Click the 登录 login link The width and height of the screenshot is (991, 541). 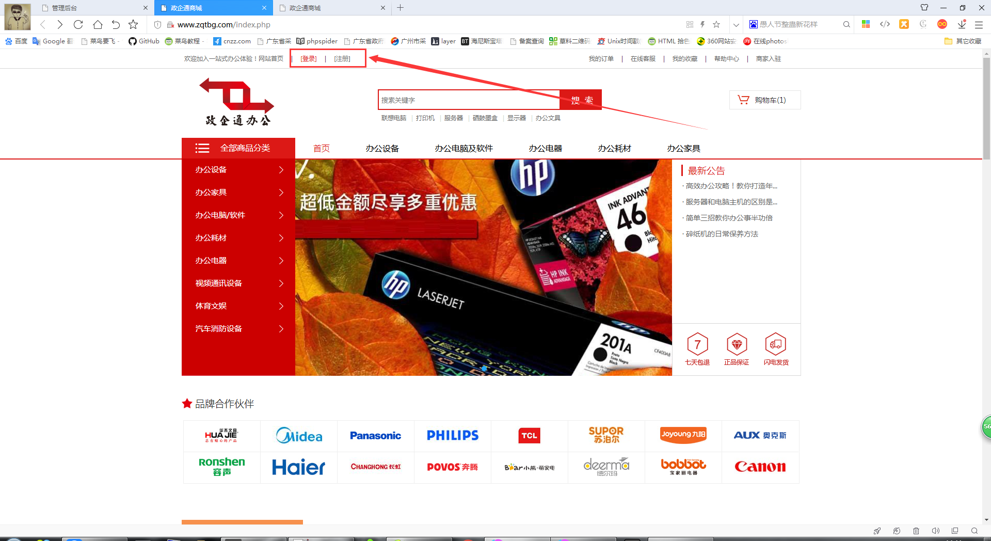tap(309, 59)
